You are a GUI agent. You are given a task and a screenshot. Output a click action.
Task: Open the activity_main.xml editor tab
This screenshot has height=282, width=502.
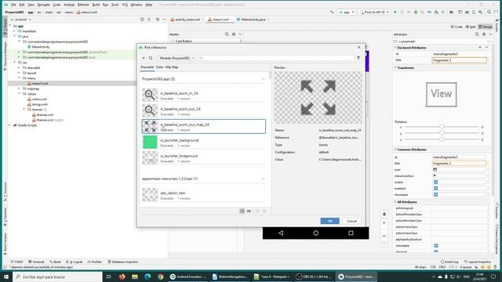[187, 20]
